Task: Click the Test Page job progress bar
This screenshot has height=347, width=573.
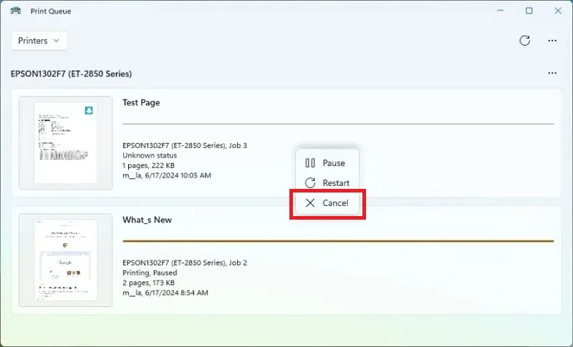Action: pos(338,124)
